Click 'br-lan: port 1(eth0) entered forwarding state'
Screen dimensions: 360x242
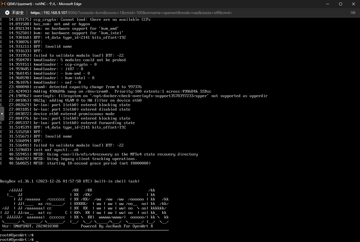click(x=67, y=123)
